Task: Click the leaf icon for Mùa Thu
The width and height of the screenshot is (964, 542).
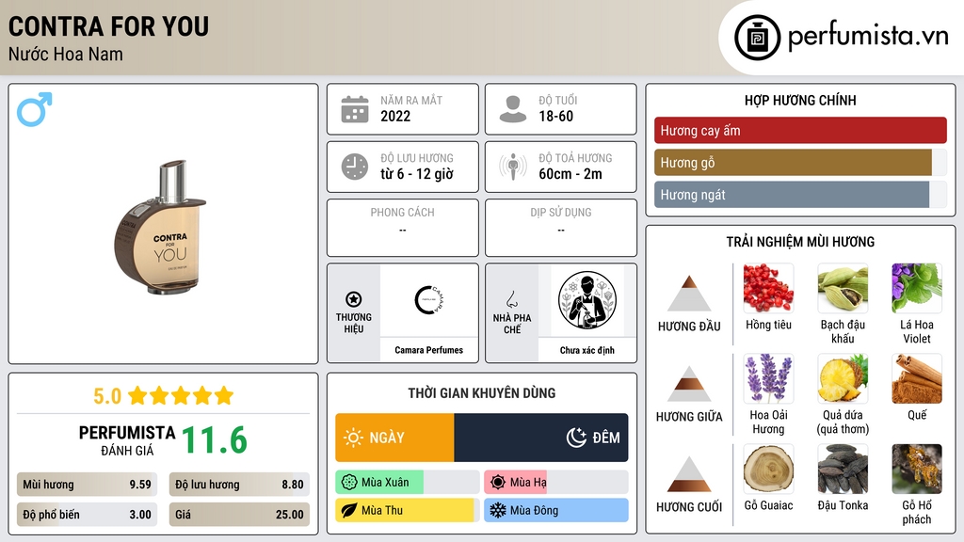Action: (x=349, y=511)
